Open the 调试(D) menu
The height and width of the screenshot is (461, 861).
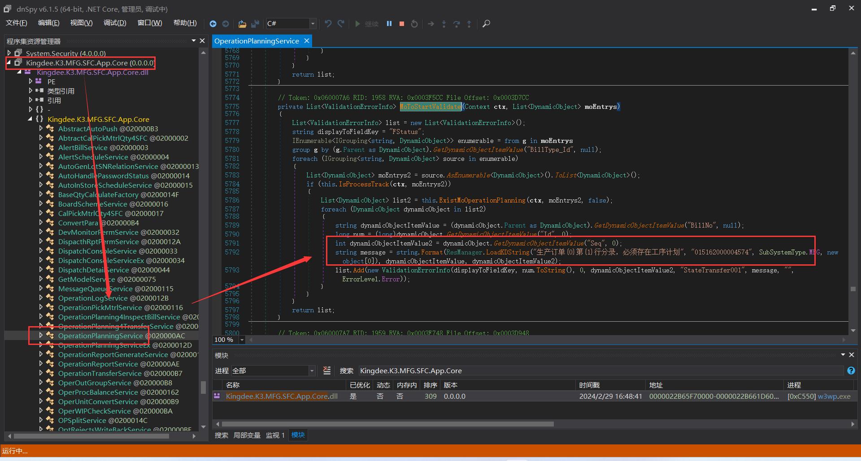pos(115,23)
